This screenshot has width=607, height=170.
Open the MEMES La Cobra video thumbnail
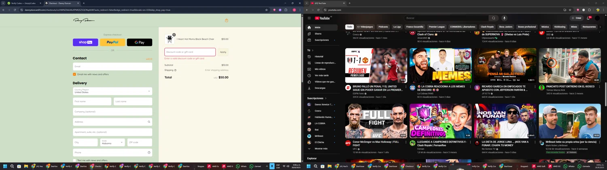coord(441,66)
